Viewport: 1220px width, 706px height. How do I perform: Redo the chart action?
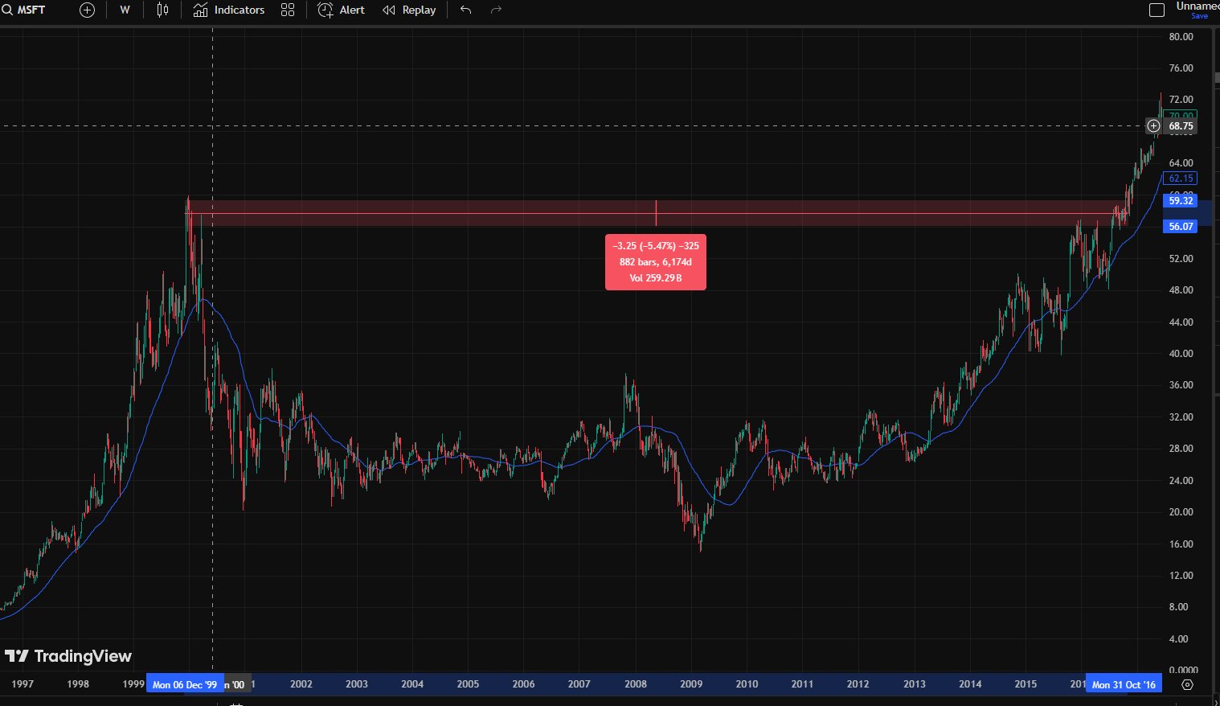496,10
